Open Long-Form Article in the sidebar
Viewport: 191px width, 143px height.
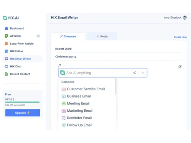[x=23, y=43]
